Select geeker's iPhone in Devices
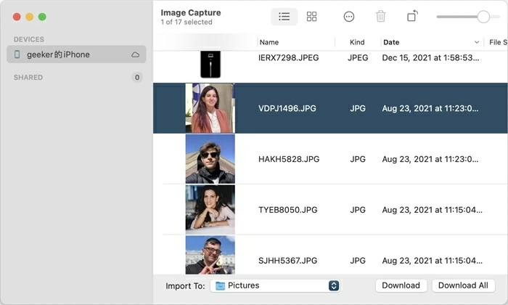Image resolution: width=508 pixels, height=305 pixels. 58,54
